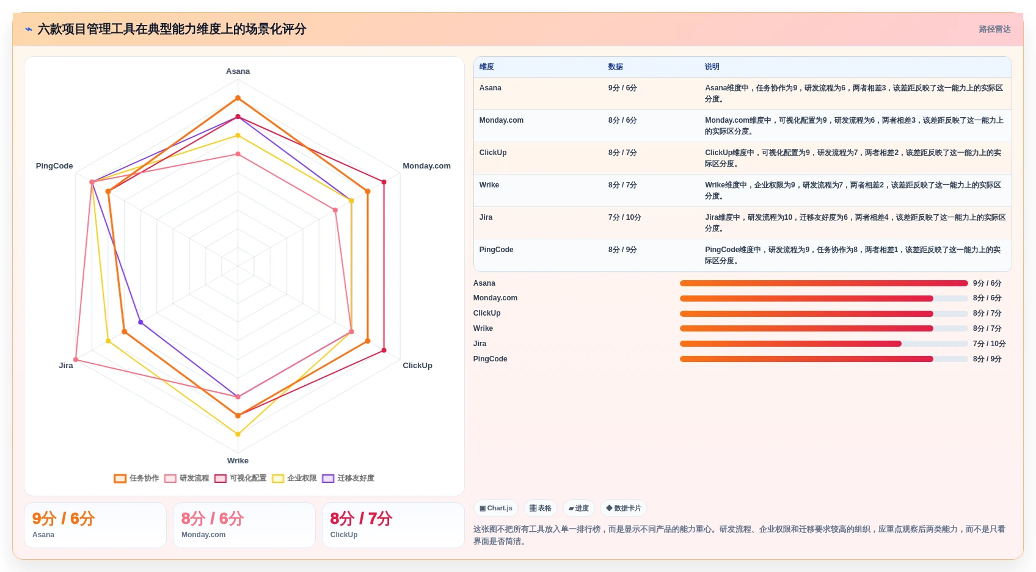Toggle the 可视化配置 legend swatch
The width and height of the screenshot is (1036, 572).
coord(220,478)
